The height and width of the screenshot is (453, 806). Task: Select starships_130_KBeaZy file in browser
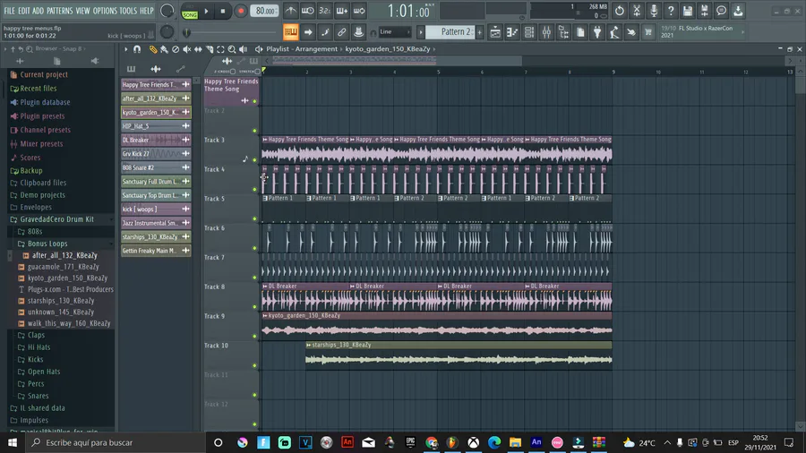[61, 301]
